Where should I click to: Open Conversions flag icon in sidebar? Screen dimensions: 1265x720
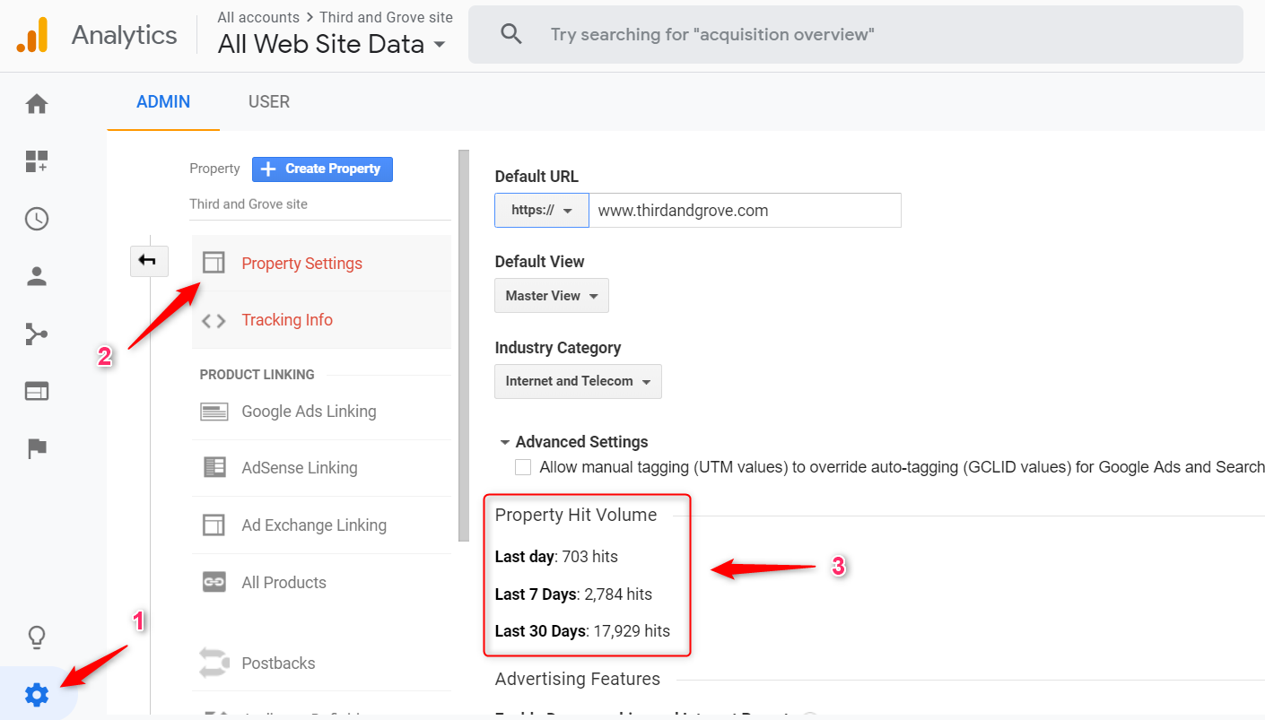click(37, 448)
